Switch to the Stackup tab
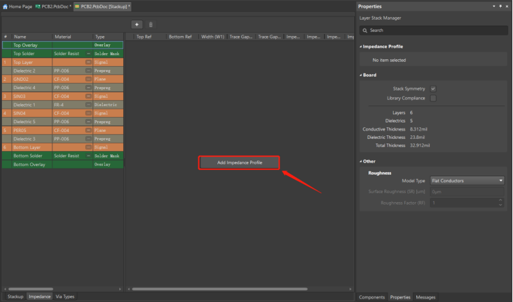 (x=15, y=297)
